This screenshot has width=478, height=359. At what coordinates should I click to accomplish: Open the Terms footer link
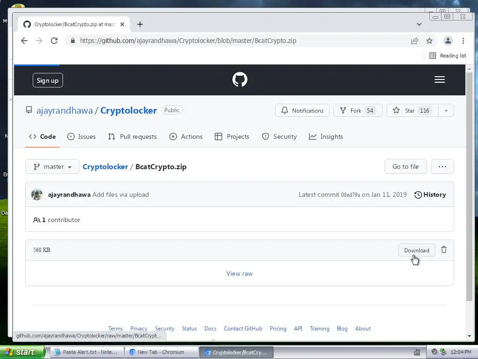click(x=116, y=329)
